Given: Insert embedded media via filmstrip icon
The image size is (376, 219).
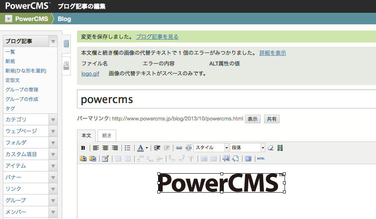Looking at the screenshot, I should [x=280, y=148].
